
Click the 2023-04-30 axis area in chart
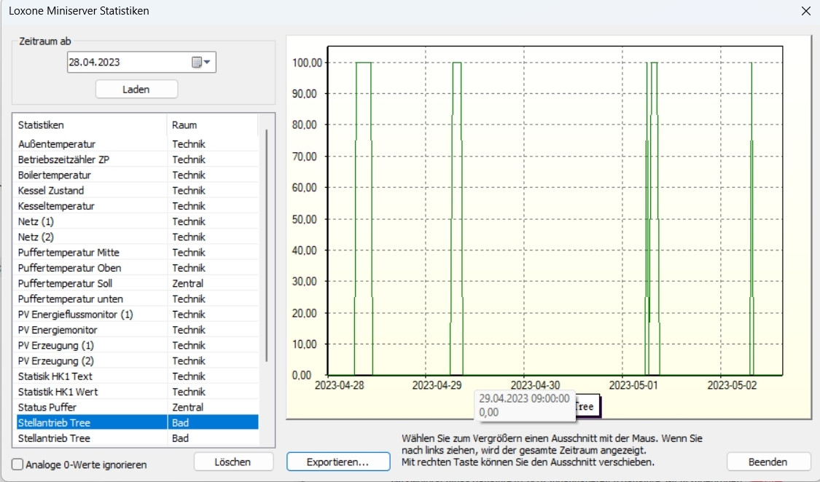[x=535, y=384]
